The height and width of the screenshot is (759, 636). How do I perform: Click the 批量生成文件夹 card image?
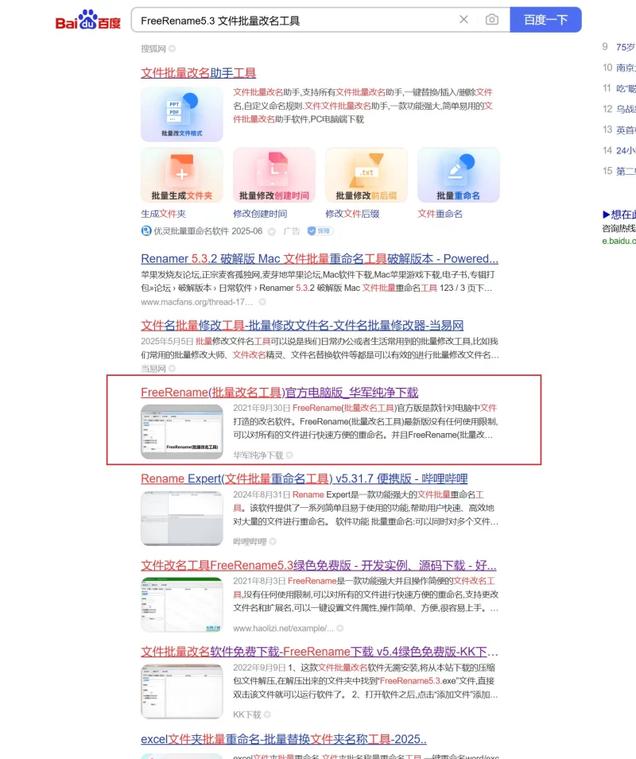pyautogui.click(x=182, y=175)
